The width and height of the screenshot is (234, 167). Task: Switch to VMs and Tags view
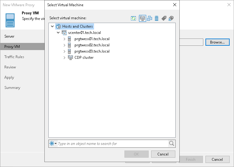click(x=164, y=18)
